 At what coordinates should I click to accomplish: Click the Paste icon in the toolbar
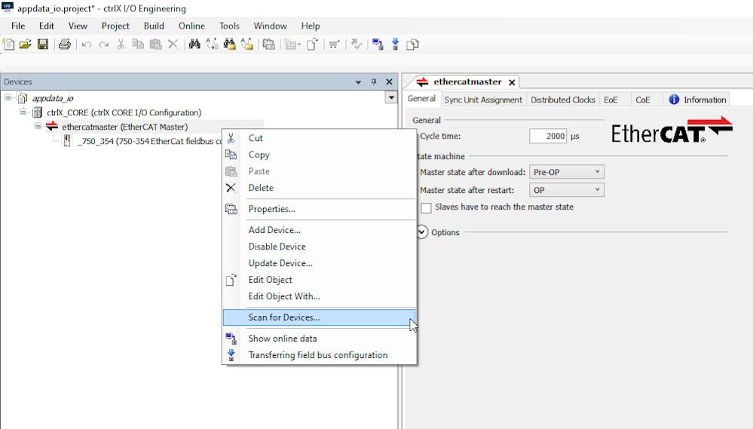tap(155, 44)
